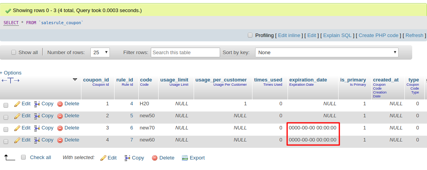Screen dimensions: 427x170
Task: Click the Copy icon in the new60 row
Action: [x=37, y=140]
